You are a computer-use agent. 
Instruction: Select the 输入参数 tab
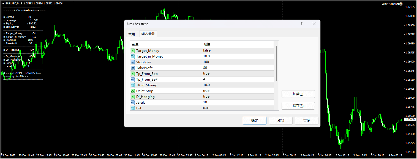pos(148,34)
